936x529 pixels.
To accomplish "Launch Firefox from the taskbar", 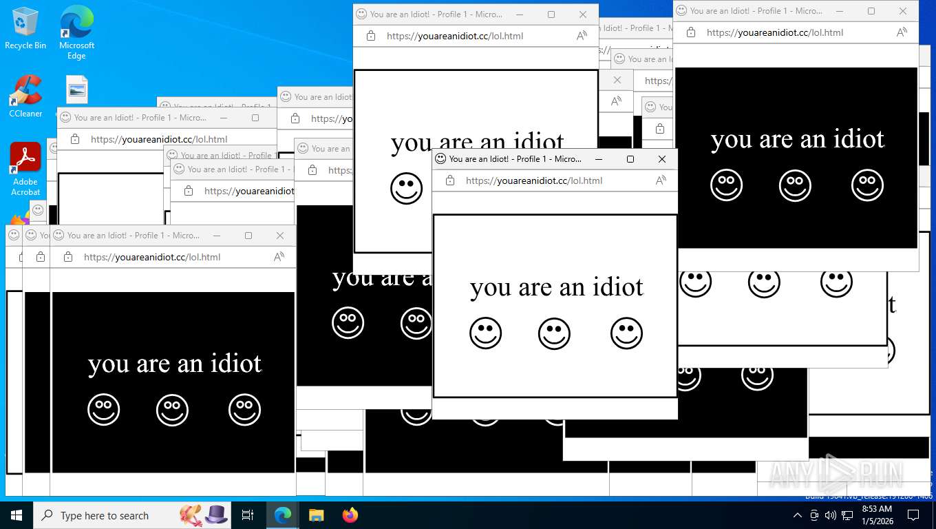I will pyautogui.click(x=350, y=515).
